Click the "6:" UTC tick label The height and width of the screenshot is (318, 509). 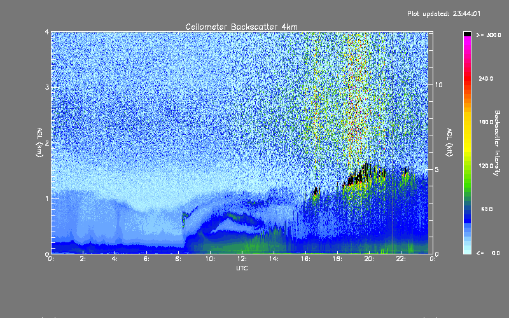[x=147, y=259]
